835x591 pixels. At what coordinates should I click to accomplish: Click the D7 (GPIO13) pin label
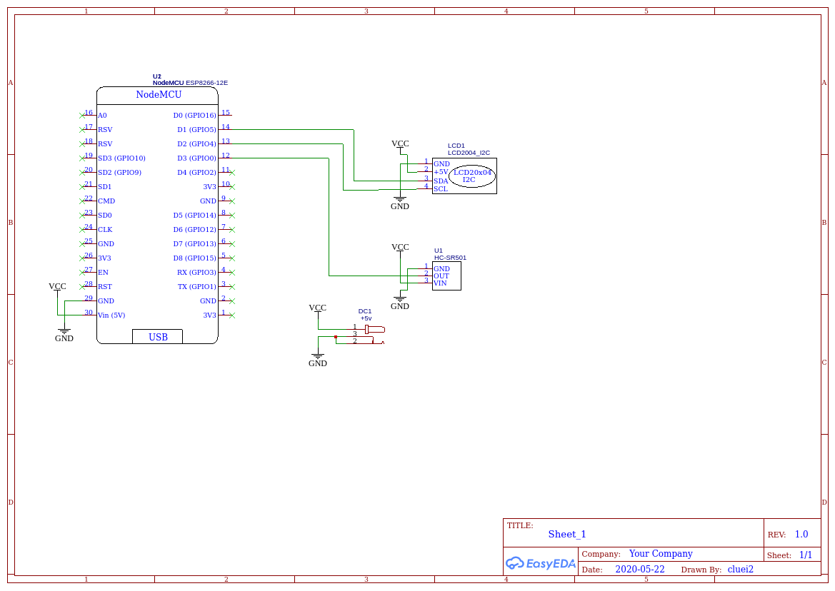195,244
